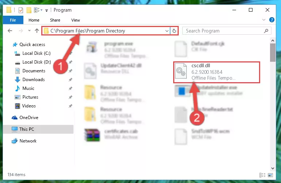The height and width of the screenshot is (183, 281).
Task: Click the pin icon next to Pictures
Action: point(71,97)
